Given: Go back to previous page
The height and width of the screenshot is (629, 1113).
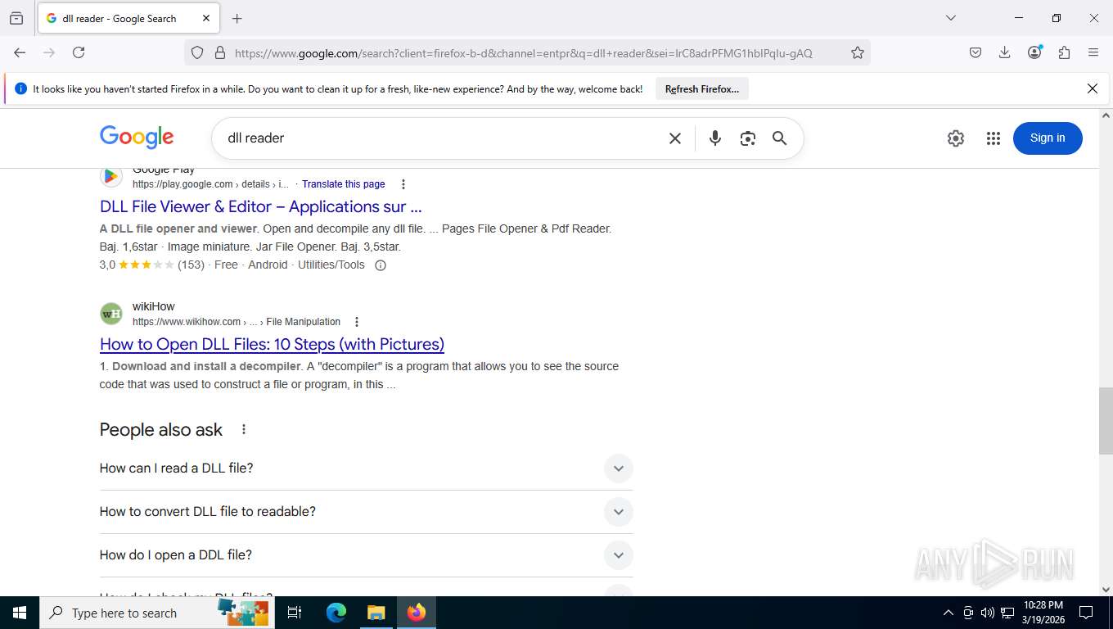Looking at the screenshot, I should pyautogui.click(x=20, y=52).
